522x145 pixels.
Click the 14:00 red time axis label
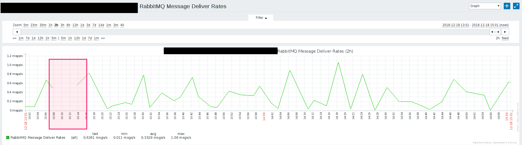(264, 116)
